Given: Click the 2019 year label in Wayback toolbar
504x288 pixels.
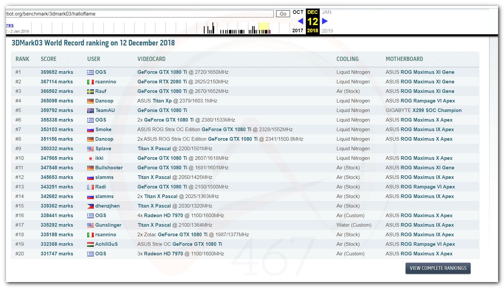Looking at the screenshot, I should click(x=327, y=31).
